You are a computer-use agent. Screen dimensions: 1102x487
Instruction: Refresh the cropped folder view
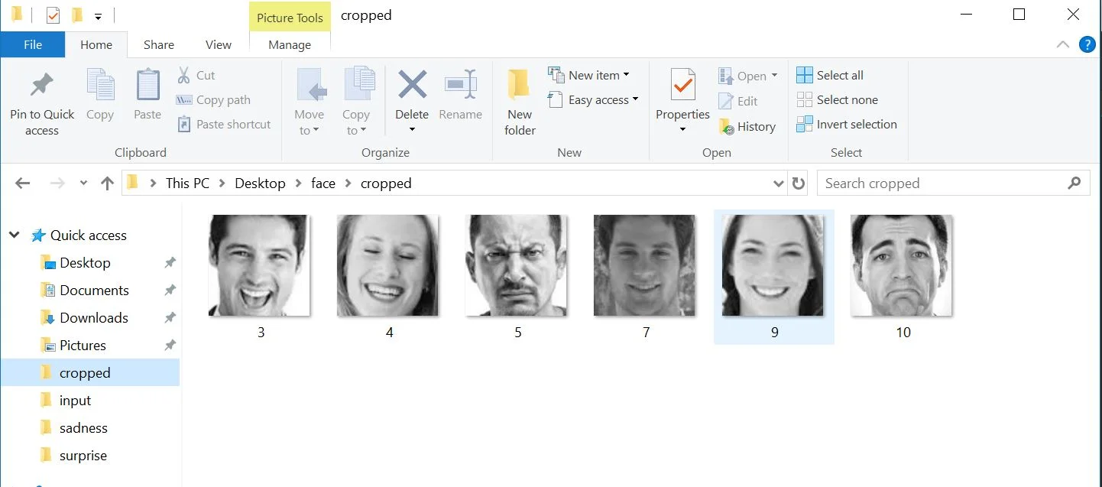pyautogui.click(x=798, y=183)
